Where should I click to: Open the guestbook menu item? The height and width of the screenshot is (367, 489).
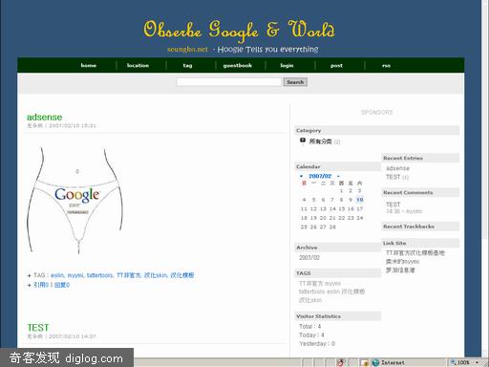click(238, 65)
